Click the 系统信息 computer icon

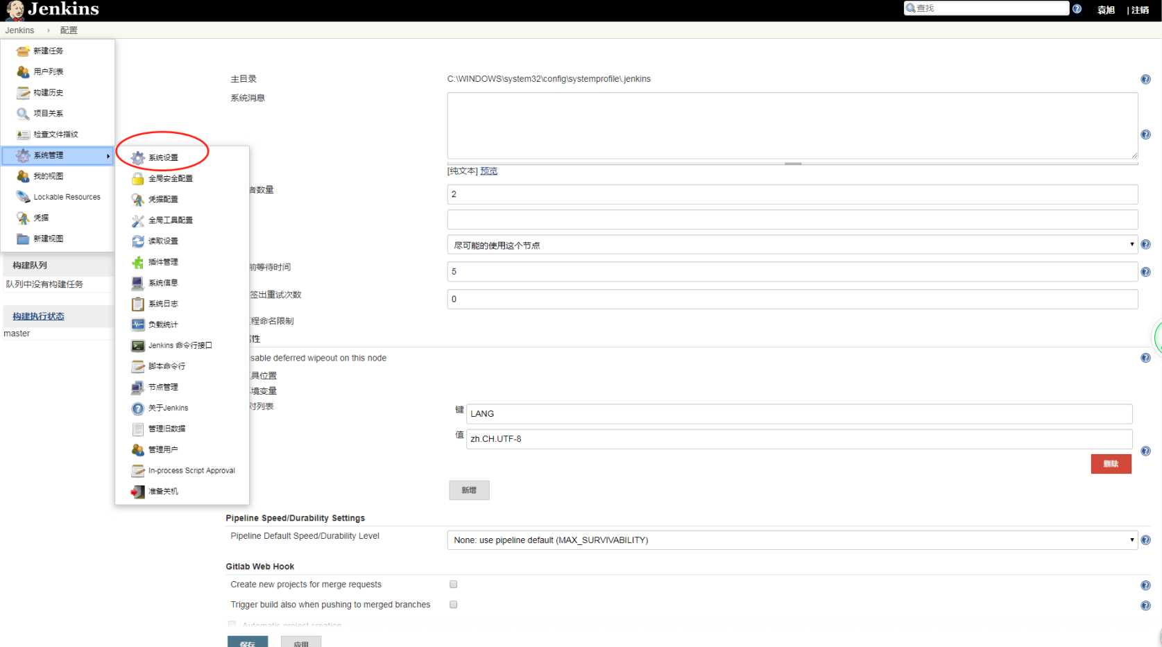point(138,283)
